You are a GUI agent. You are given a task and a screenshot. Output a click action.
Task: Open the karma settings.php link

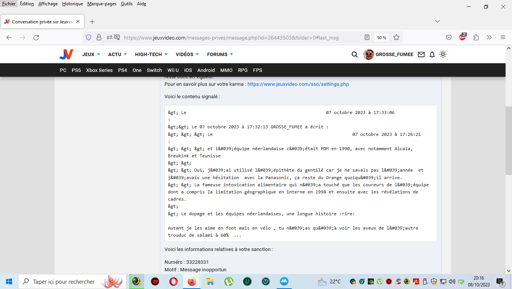point(298,84)
